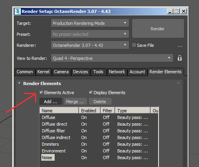
Task: Switch to the Account tab
Action: click(137, 72)
